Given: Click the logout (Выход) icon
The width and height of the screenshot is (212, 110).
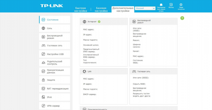Looking at the screenshot, I should coord(171,5).
